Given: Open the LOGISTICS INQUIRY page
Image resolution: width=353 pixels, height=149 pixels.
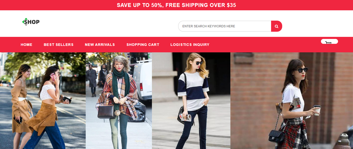Looking at the screenshot, I should coord(190,45).
